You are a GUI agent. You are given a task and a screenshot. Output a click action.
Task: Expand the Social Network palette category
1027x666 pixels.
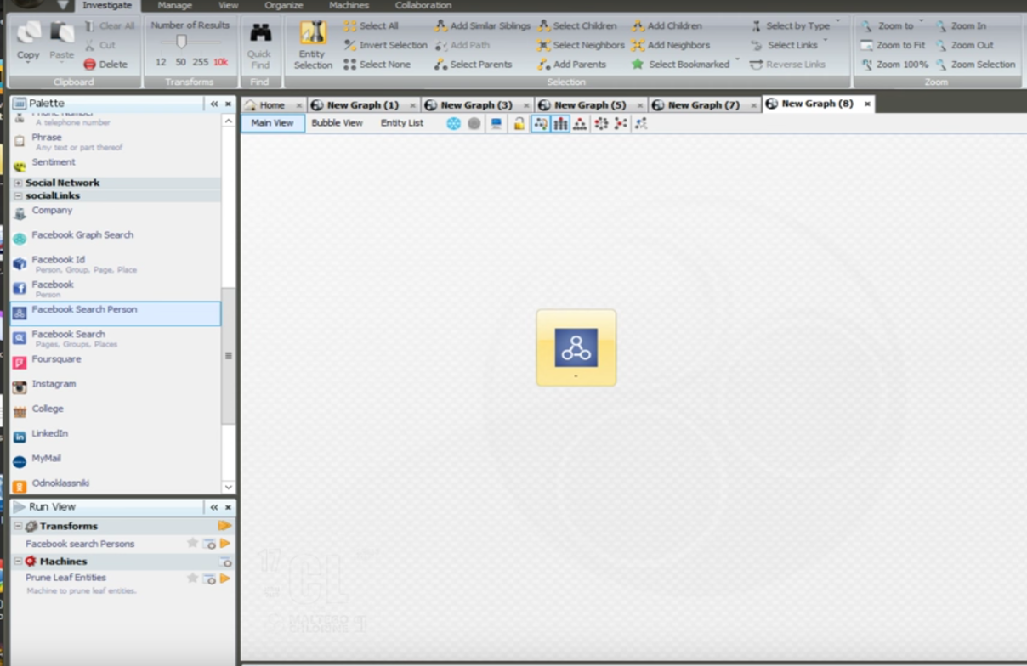[19, 183]
